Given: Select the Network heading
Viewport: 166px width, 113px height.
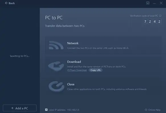Looking at the screenshot, I should 73,43.
